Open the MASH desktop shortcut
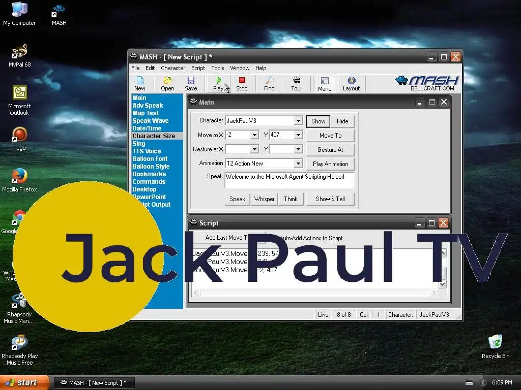This screenshot has height=390, width=521. pos(59,15)
